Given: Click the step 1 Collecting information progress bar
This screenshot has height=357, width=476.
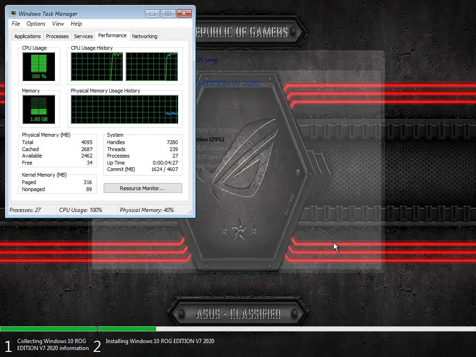Looking at the screenshot, I should (x=48, y=329).
